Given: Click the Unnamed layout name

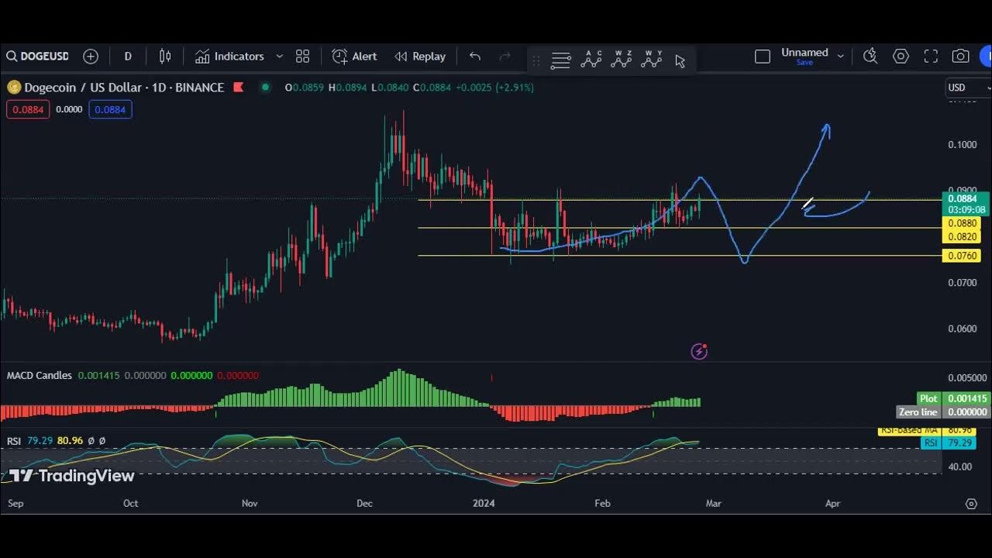Looking at the screenshot, I should tap(804, 53).
